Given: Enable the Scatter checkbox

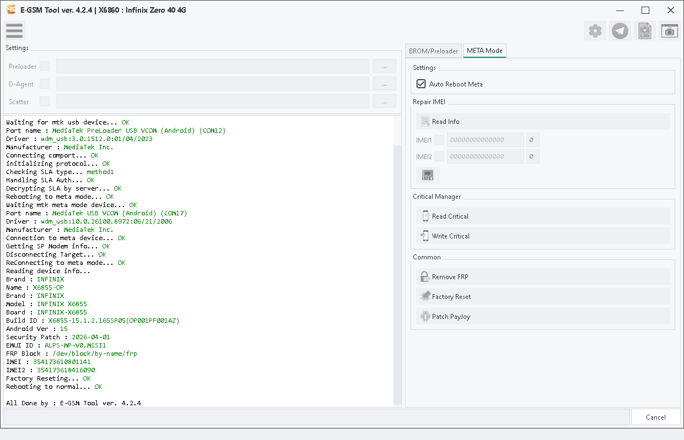Looking at the screenshot, I should point(45,101).
